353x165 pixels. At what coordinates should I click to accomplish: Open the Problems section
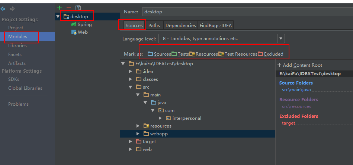click(19, 104)
